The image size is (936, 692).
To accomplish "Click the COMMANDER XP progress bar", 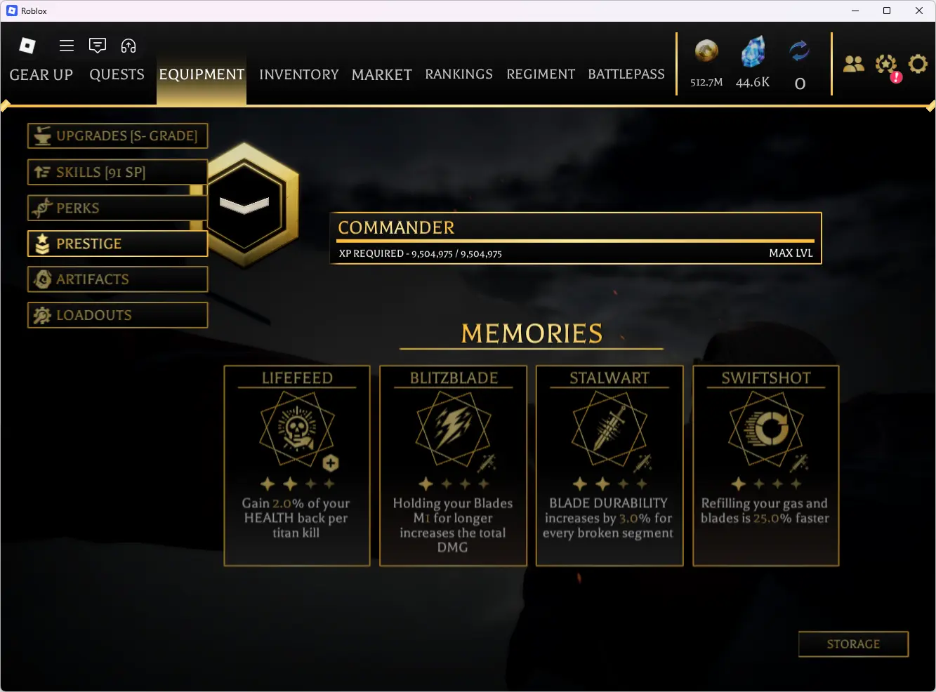I will tap(576, 241).
